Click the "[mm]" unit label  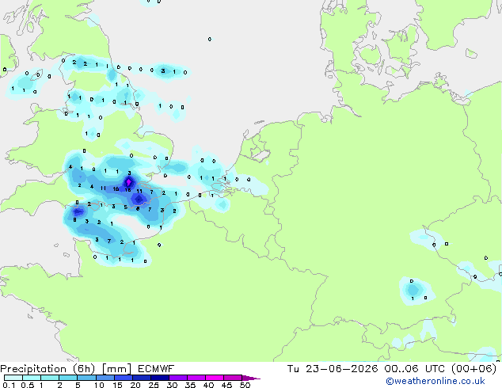116,369
